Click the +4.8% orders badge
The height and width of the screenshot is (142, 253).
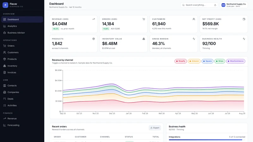[106, 29]
